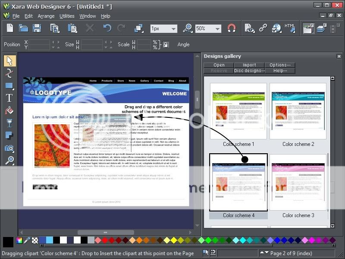Click the Link chain icon
345x259 pixels.
(263, 28)
